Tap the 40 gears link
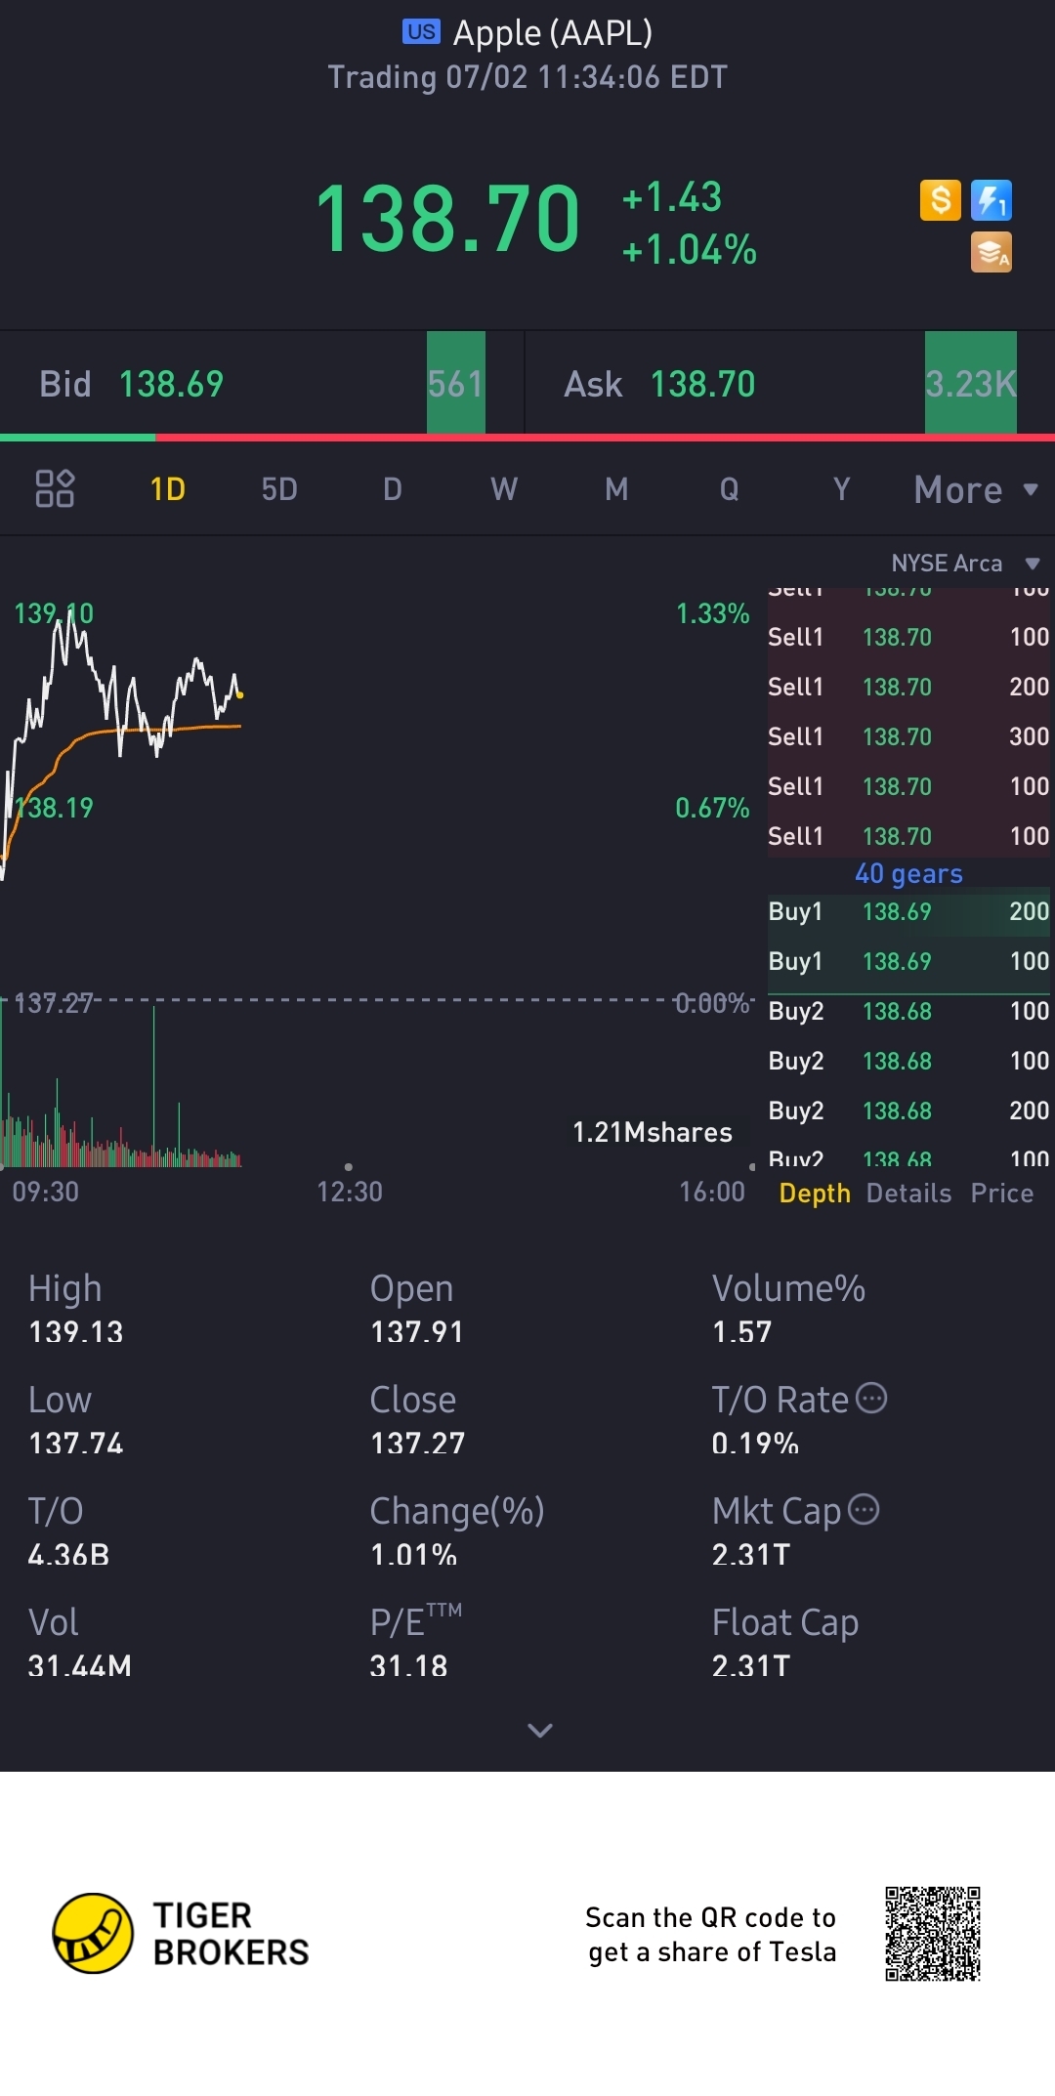The width and height of the screenshot is (1055, 2096). 908,874
